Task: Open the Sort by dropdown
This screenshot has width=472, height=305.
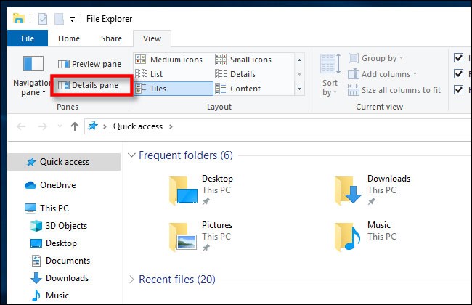Action: pyautogui.click(x=330, y=75)
